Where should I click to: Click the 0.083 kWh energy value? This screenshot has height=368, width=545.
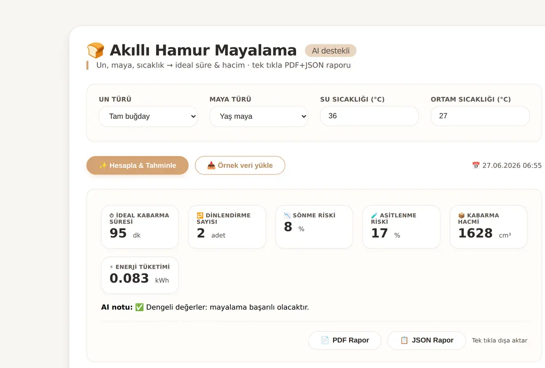click(139, 278)
